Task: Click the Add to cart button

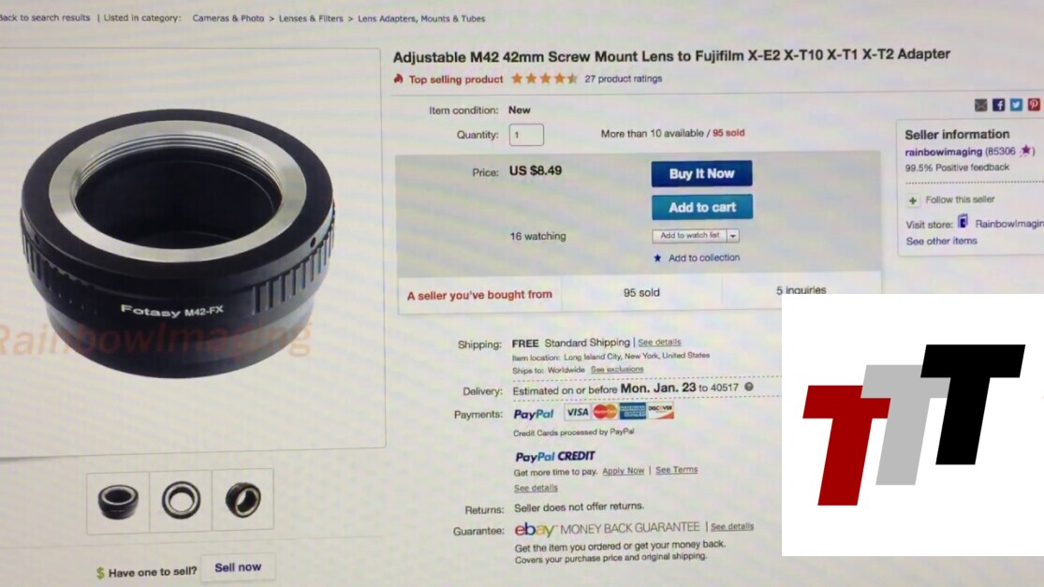Action: coord(702,207)
